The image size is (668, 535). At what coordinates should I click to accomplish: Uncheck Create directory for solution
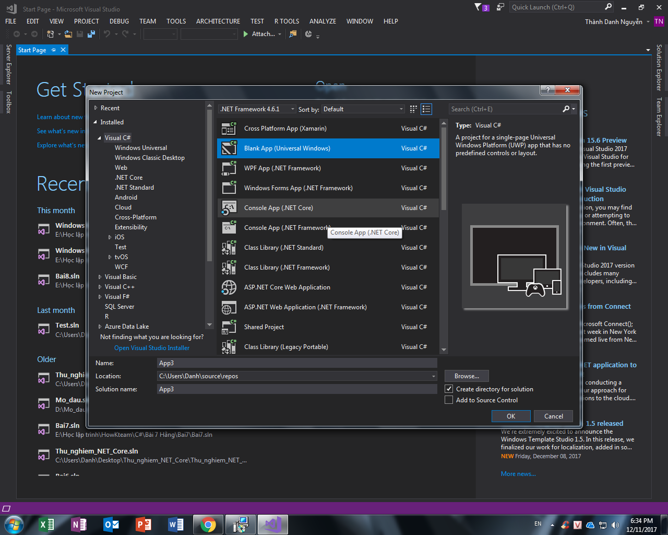(449, 389)
